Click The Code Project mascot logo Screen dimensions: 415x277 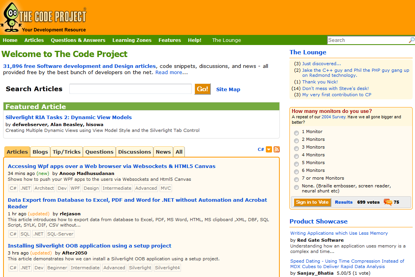tap(11, 17)
